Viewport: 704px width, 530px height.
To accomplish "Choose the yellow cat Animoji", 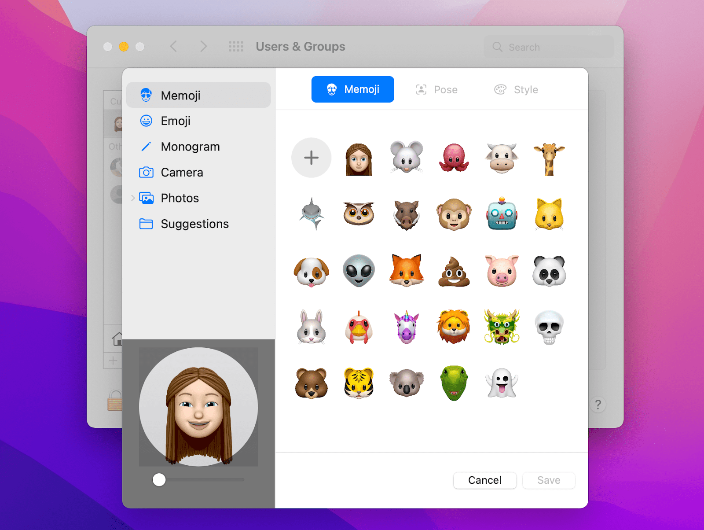I will pos(549,214).
